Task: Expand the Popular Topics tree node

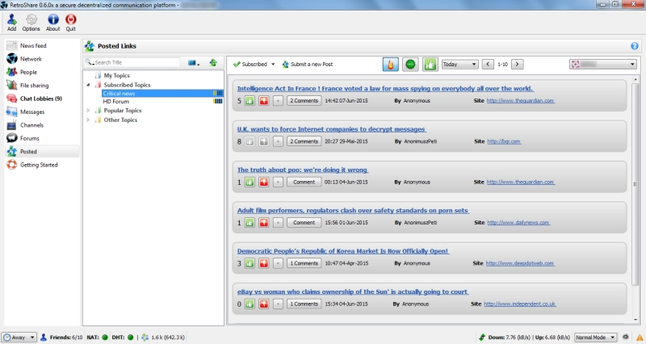Action: pyautogui.click(x=88, y=111)
